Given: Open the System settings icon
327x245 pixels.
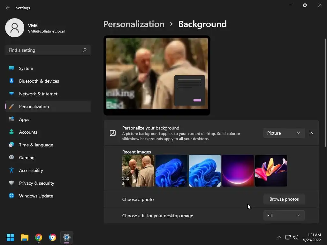Looking at the screenshot, I should (11, 68).
